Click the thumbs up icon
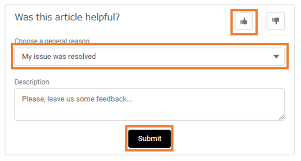The height and width of the screenshot is (161, 301). (244, 21)
